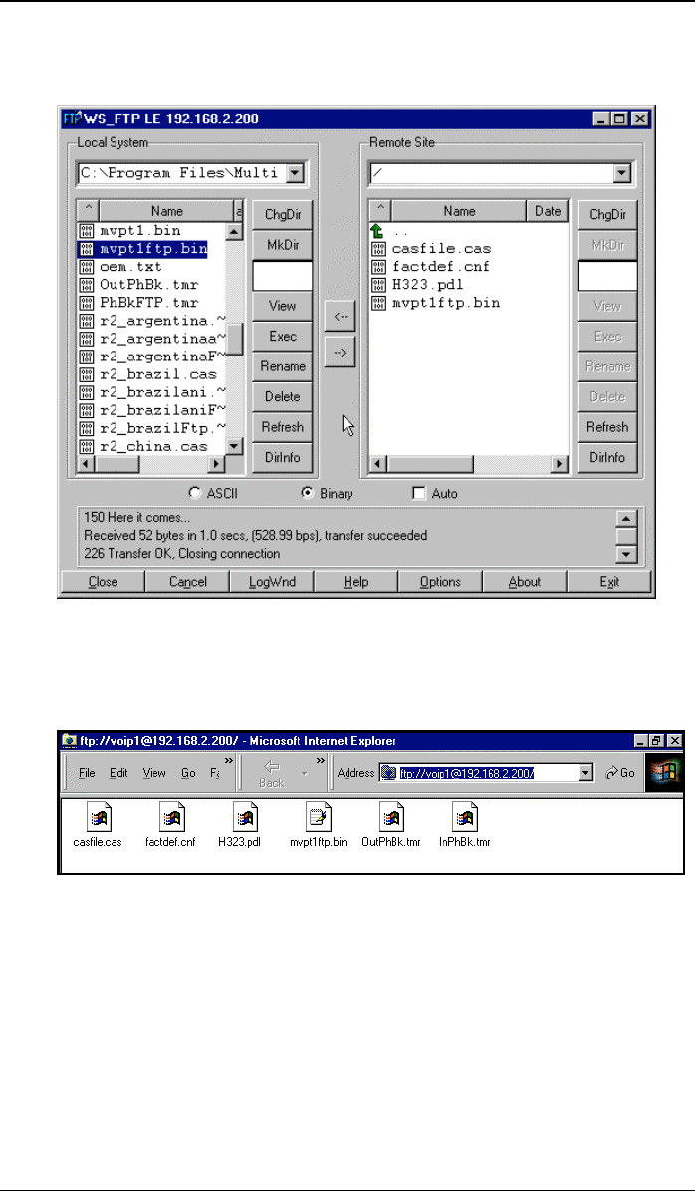Open IE Go menu
Image resolution: width=695 pixels, height=1191 pixels.
coord(188,773)
